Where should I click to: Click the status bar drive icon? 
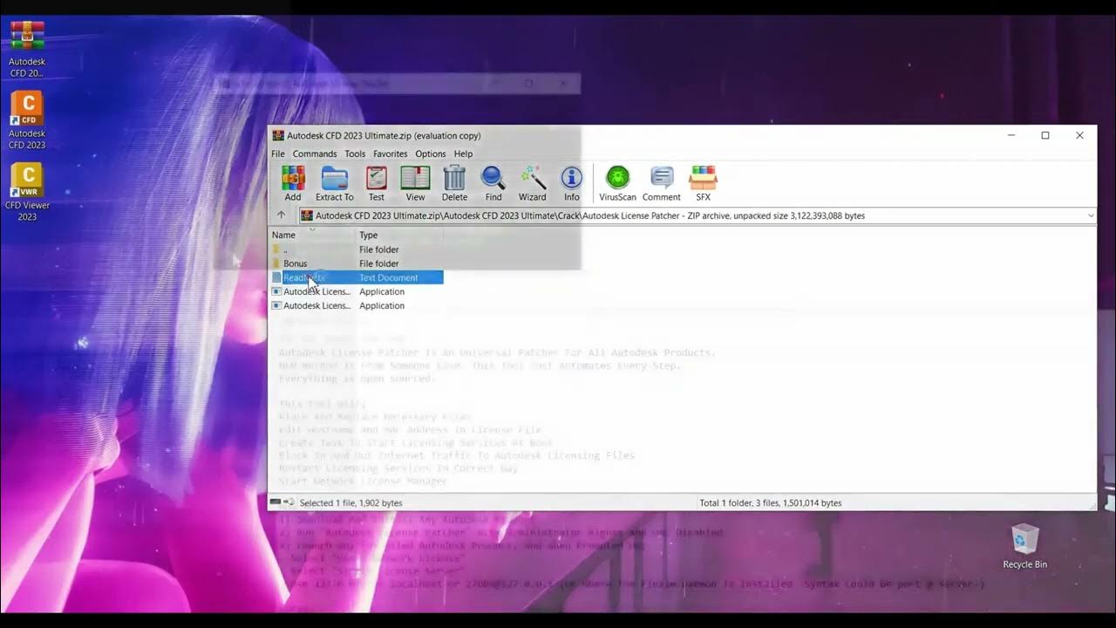pyautogui.click(x=276, y=502)
